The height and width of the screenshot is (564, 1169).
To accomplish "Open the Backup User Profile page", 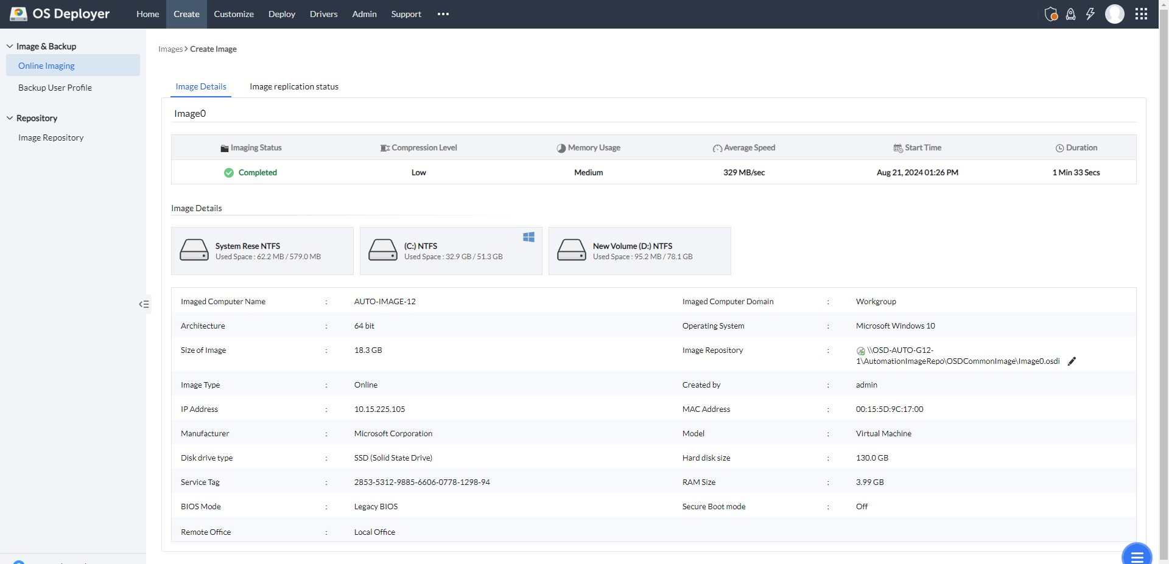I will tap(55, 87).
